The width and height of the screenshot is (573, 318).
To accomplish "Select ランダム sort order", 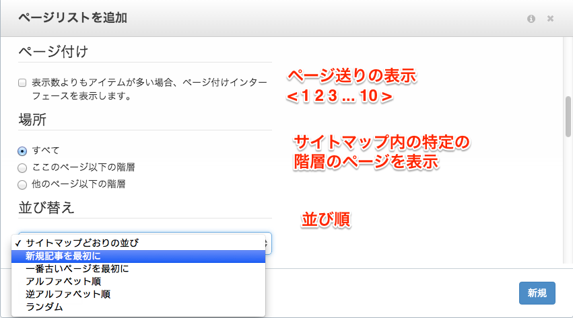I will click(x=44, y=307).
